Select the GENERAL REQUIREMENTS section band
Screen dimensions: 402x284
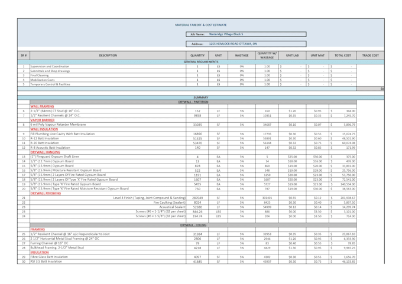[x=201, y=62]
